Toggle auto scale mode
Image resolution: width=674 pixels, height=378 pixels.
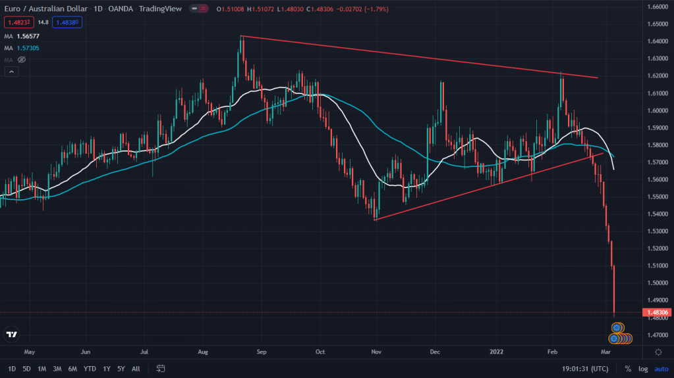point(661,368)
